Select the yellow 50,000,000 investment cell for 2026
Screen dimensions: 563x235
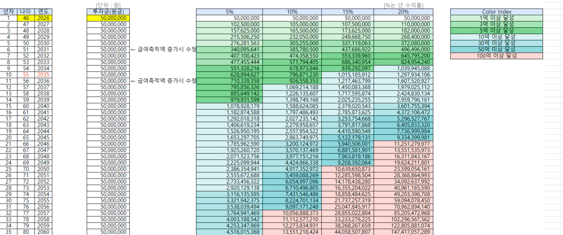[x=108, y=18]
